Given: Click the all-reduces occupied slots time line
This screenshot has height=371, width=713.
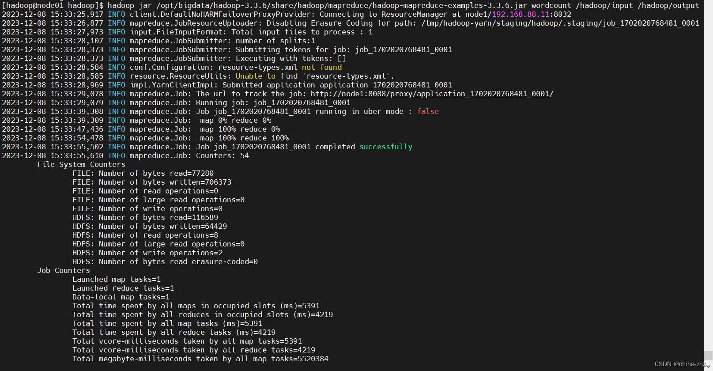Looking at the screenshot, I should (203, 314).
